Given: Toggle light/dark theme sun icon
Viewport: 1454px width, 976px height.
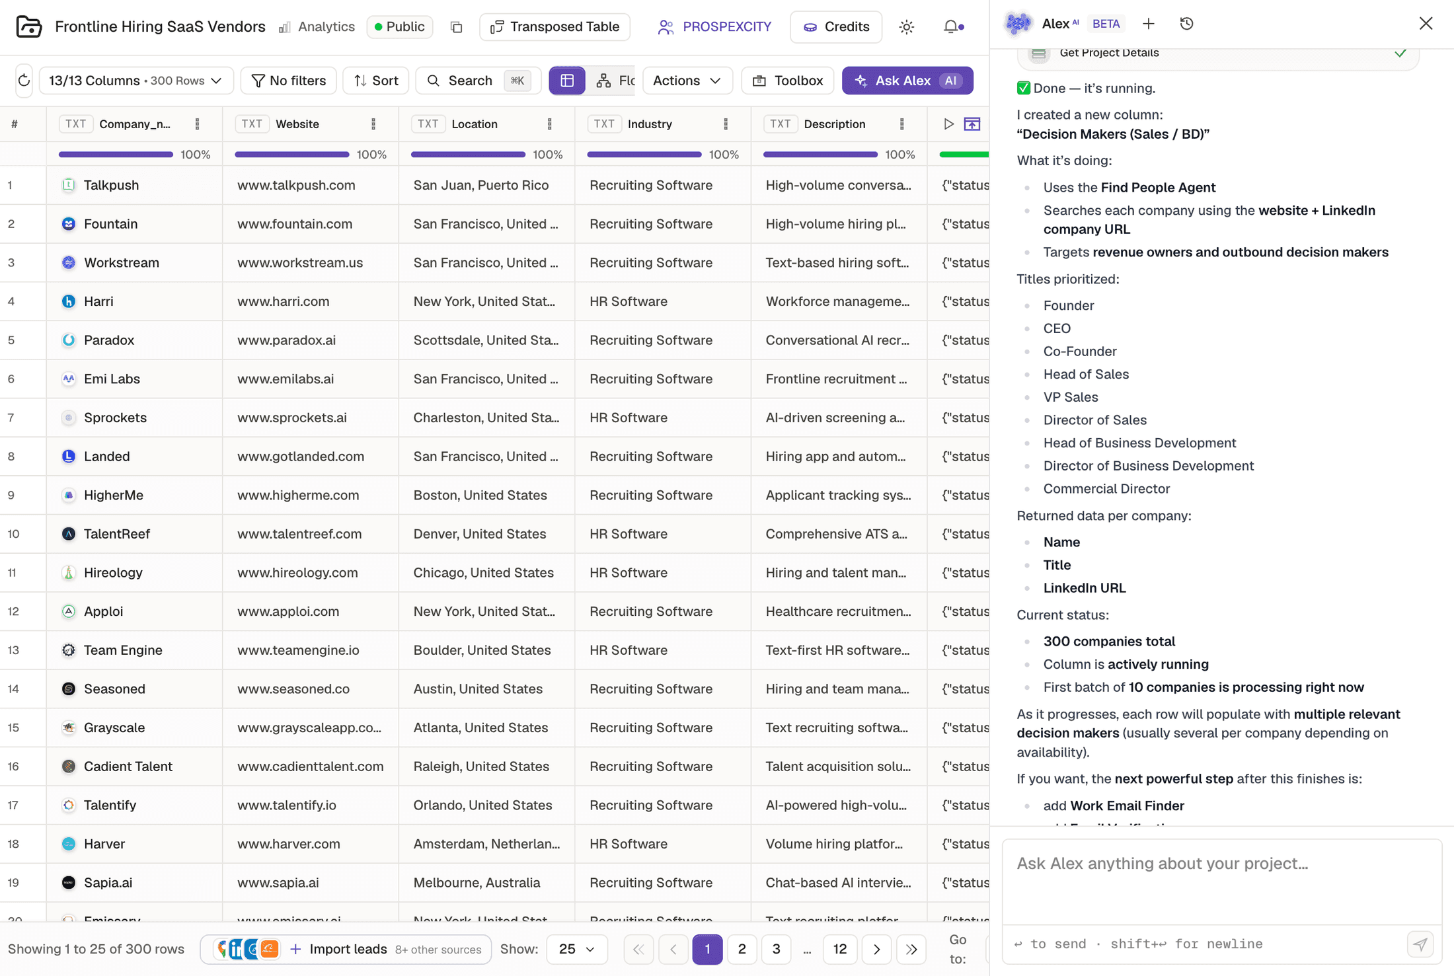Looking at the screenshot, I should pos(907,27).
